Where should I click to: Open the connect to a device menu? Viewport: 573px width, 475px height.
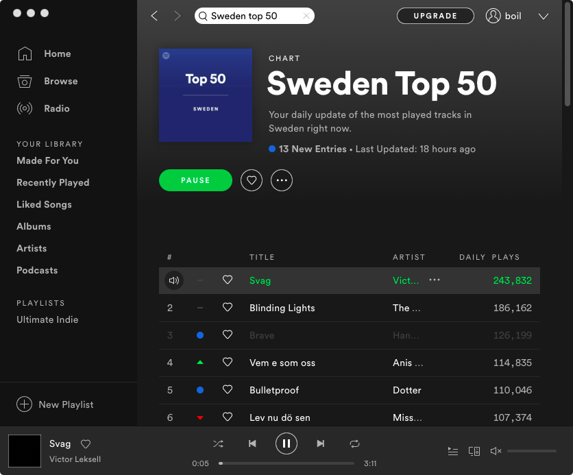[x=474, y=451]
